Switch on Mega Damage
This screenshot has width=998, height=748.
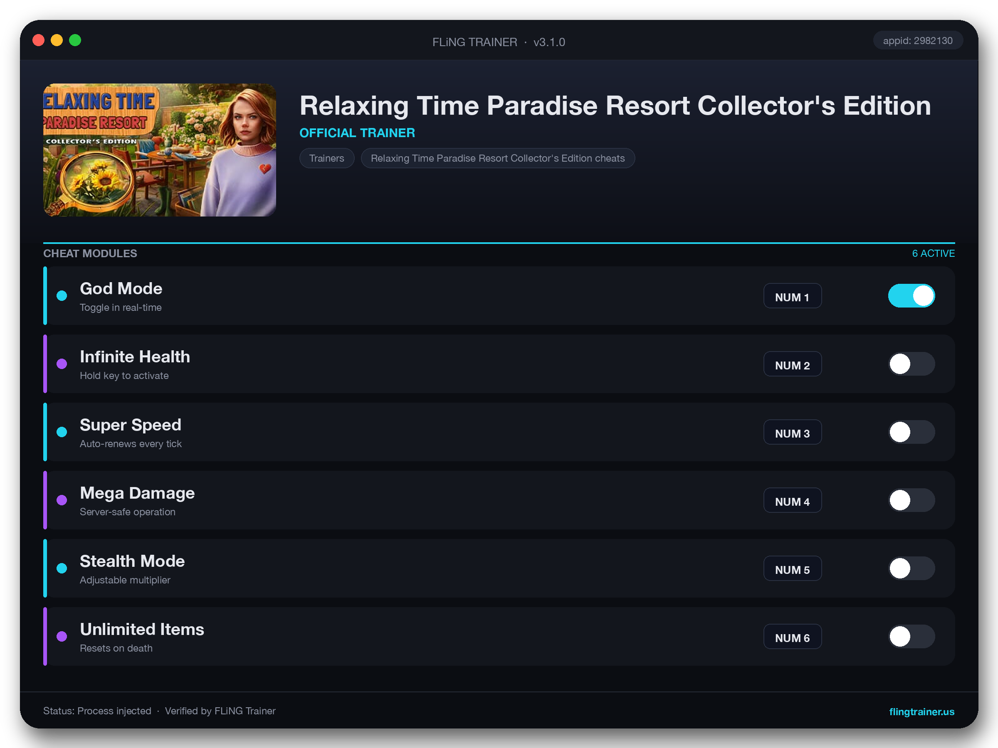coord(912,500)
